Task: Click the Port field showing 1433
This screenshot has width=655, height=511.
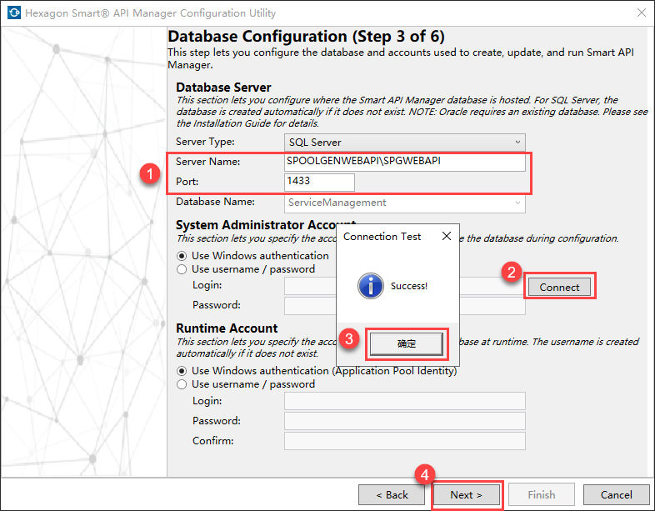Action: click(319, 182)
